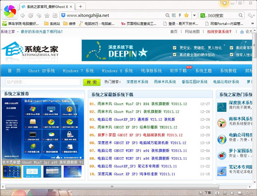Open 10. 深度完美 Ghost XP SP3 纯净标准版
Screen dimensions: 257x196
click(136, 174)
